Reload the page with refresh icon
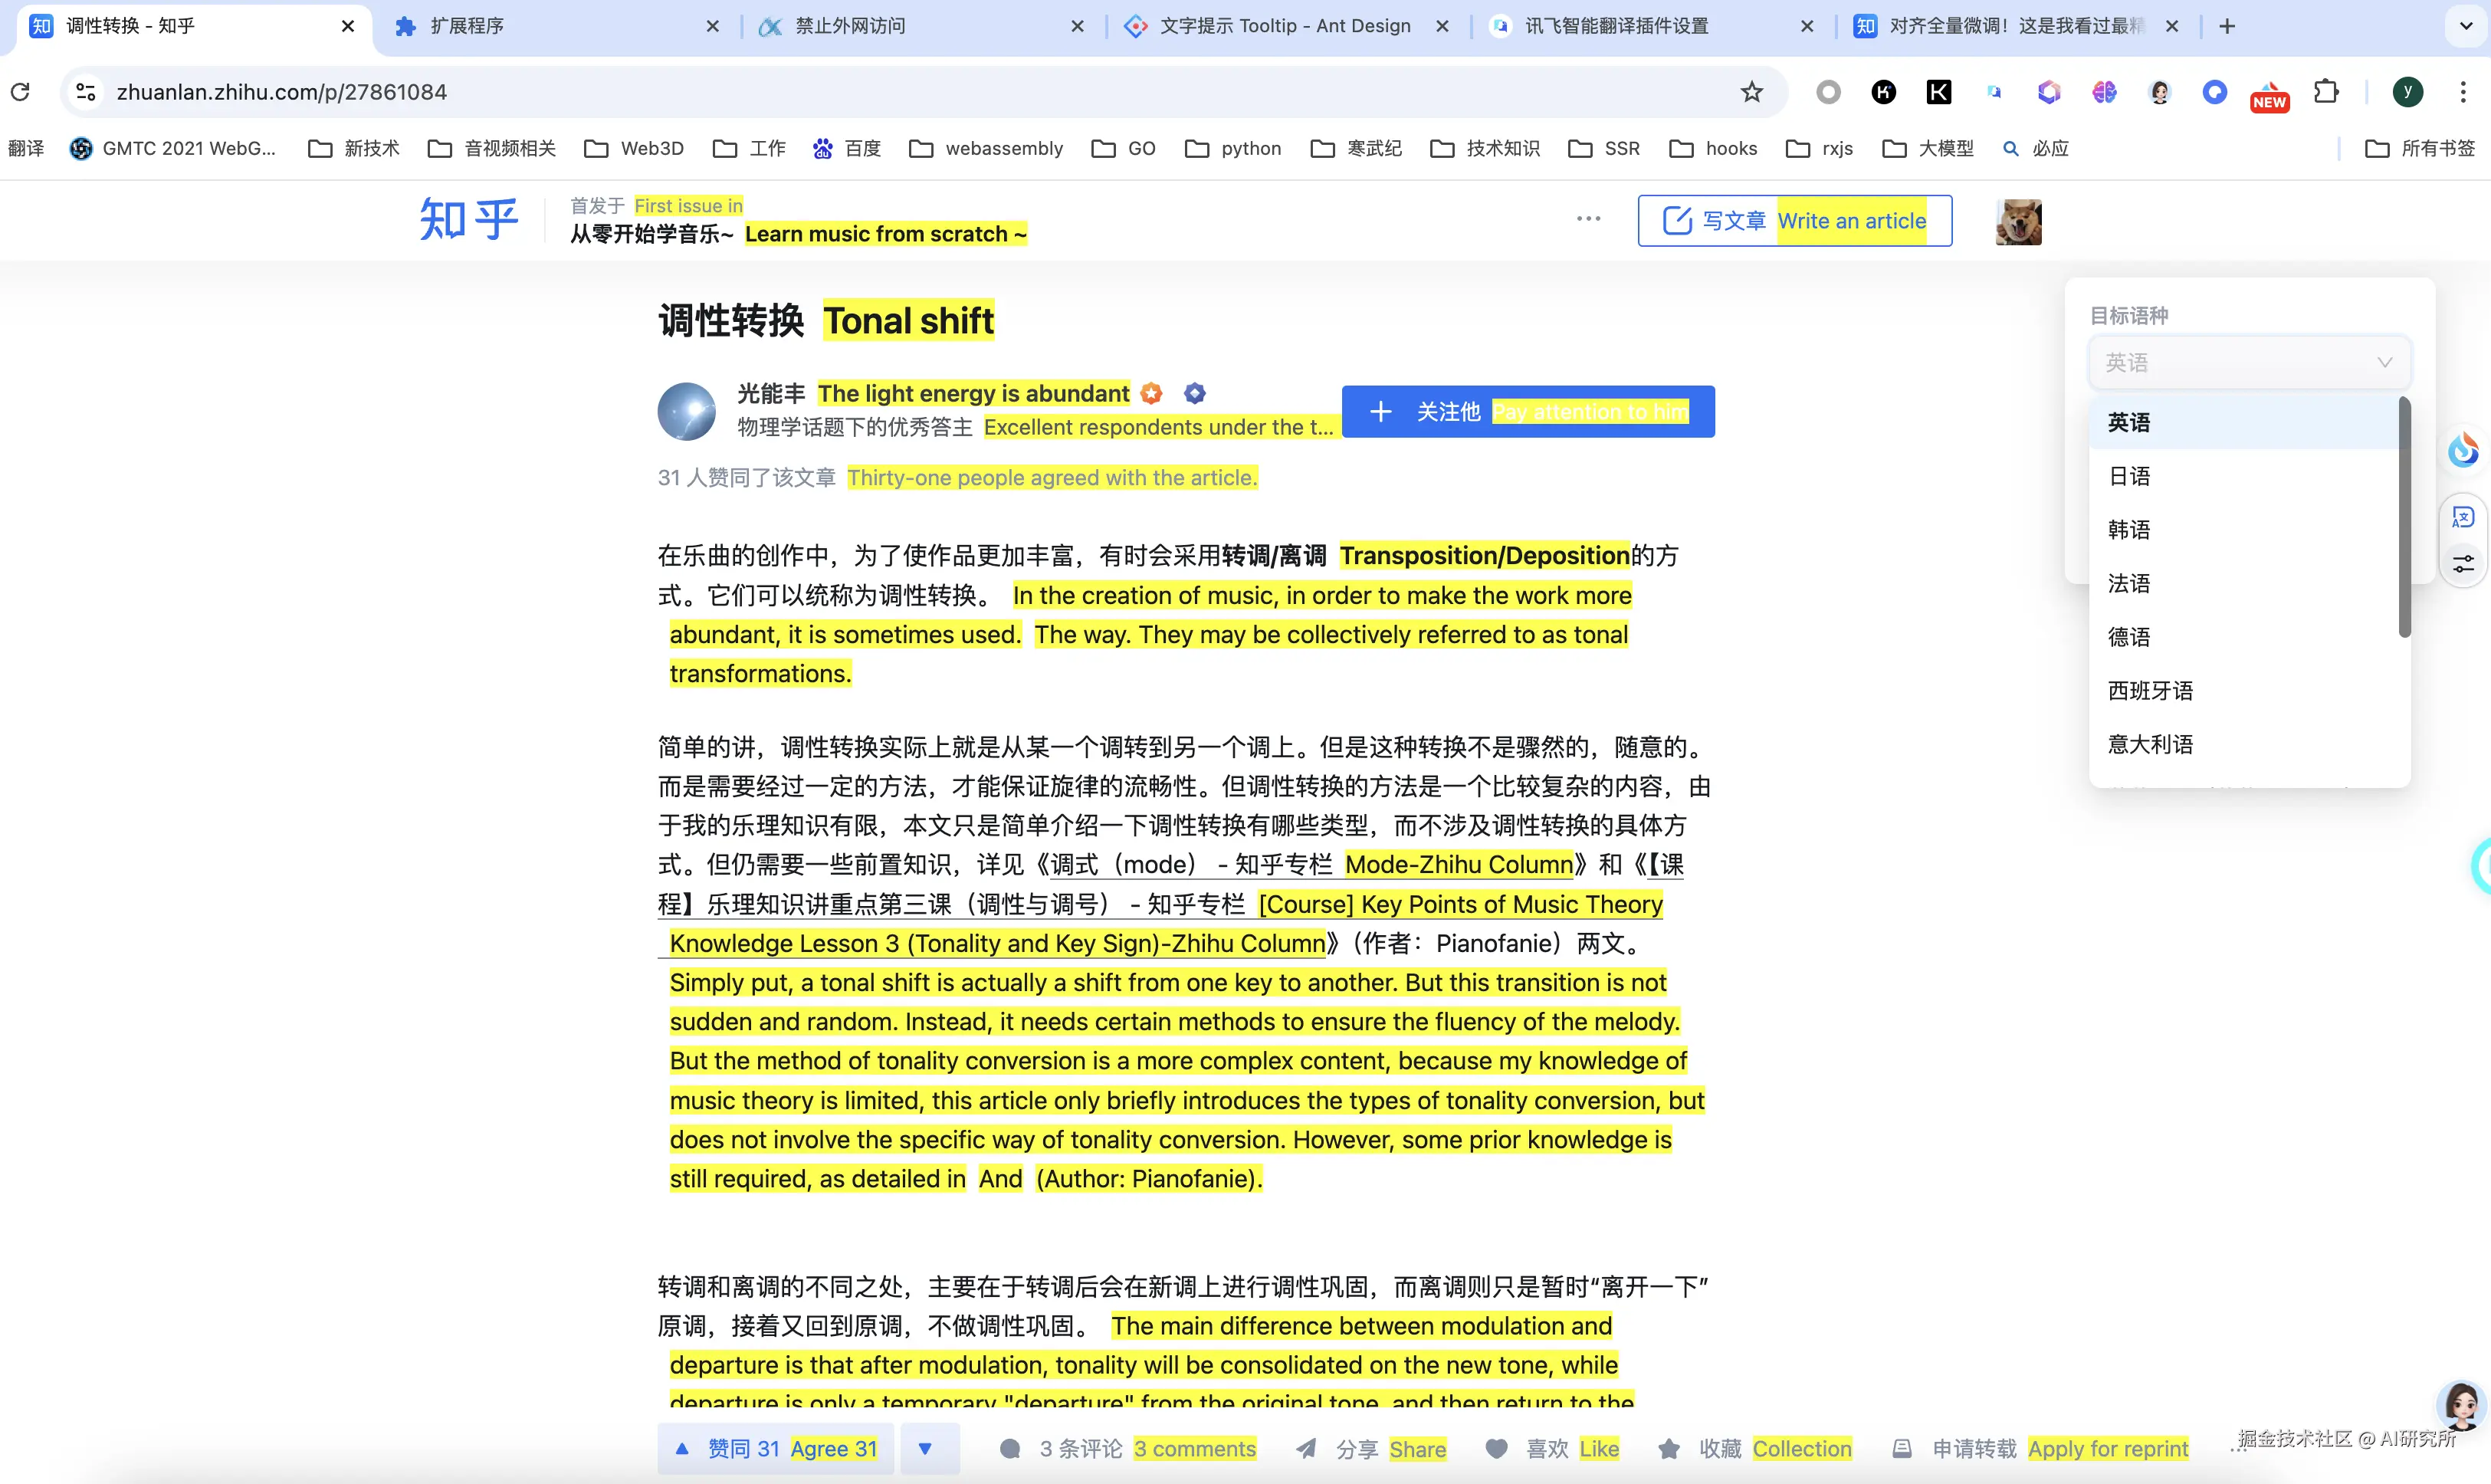The image size is (2491, 1484). tap(20, 92)
